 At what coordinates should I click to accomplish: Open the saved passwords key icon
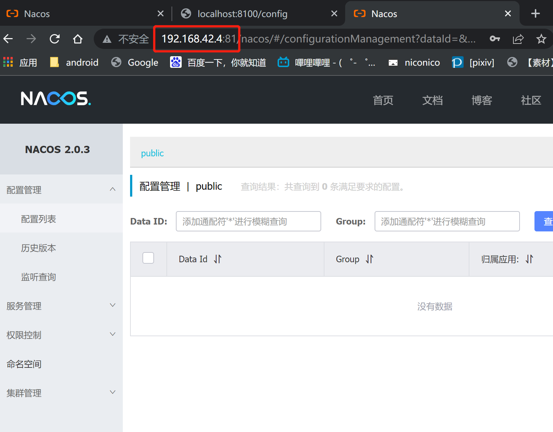[495, 38]
